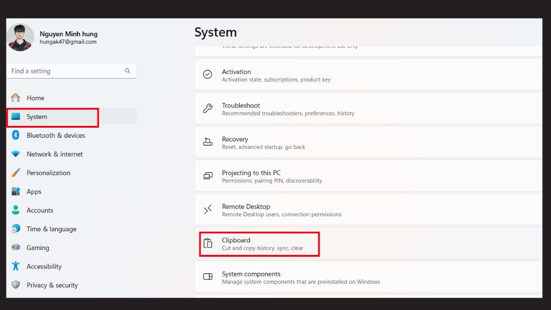Click the Home label in sidebar

point(35,98)
